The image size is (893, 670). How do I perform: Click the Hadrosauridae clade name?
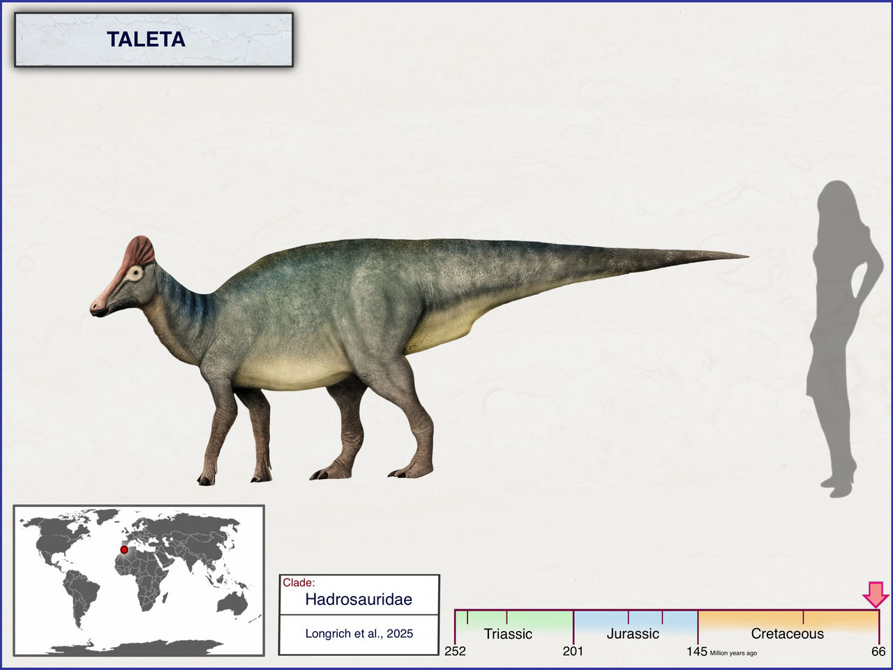click(x=359, y=600)
